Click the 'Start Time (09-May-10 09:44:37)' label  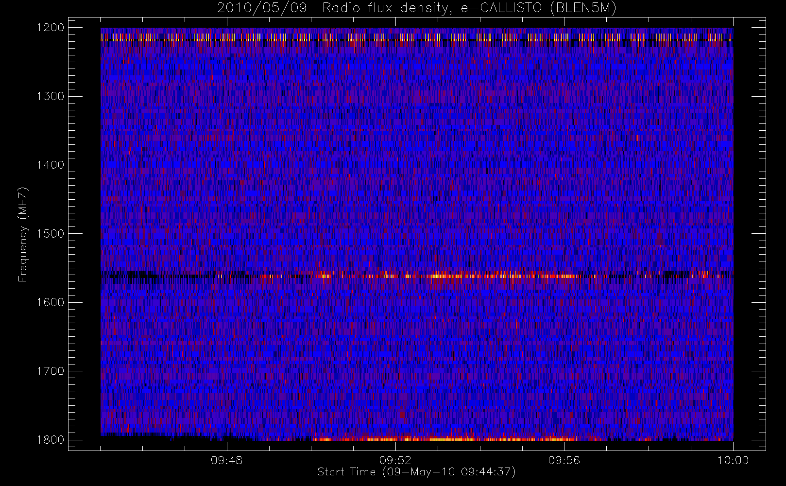(x=416, y=472)
